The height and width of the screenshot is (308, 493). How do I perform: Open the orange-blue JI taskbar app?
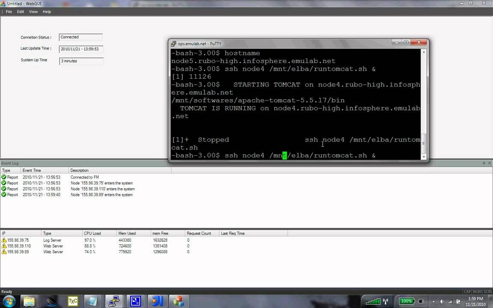tap(157, 302)
